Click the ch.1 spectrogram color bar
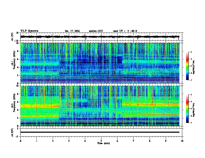Screen dimensions: 205x158 (187, 66)
